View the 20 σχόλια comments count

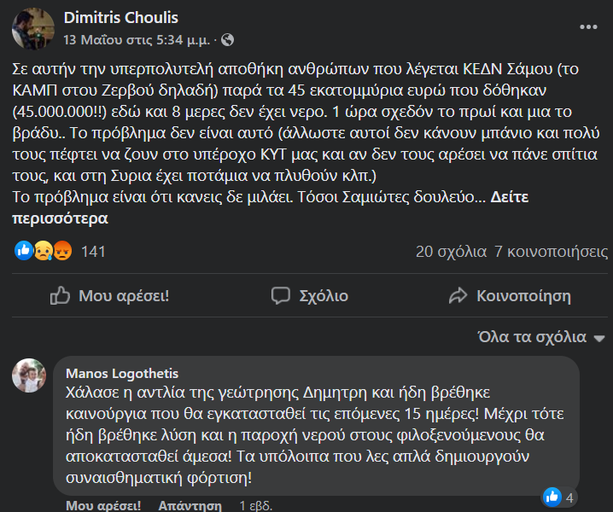click(x=451, y=252)
